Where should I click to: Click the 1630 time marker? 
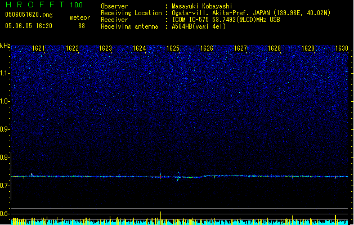pos(342,48)
